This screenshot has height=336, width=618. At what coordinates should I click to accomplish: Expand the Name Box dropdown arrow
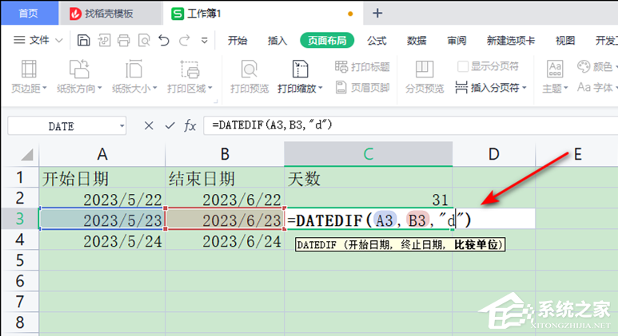tap(122, 126)
